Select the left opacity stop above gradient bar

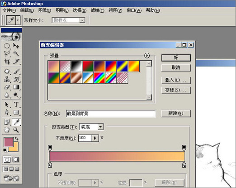[50, 148]
